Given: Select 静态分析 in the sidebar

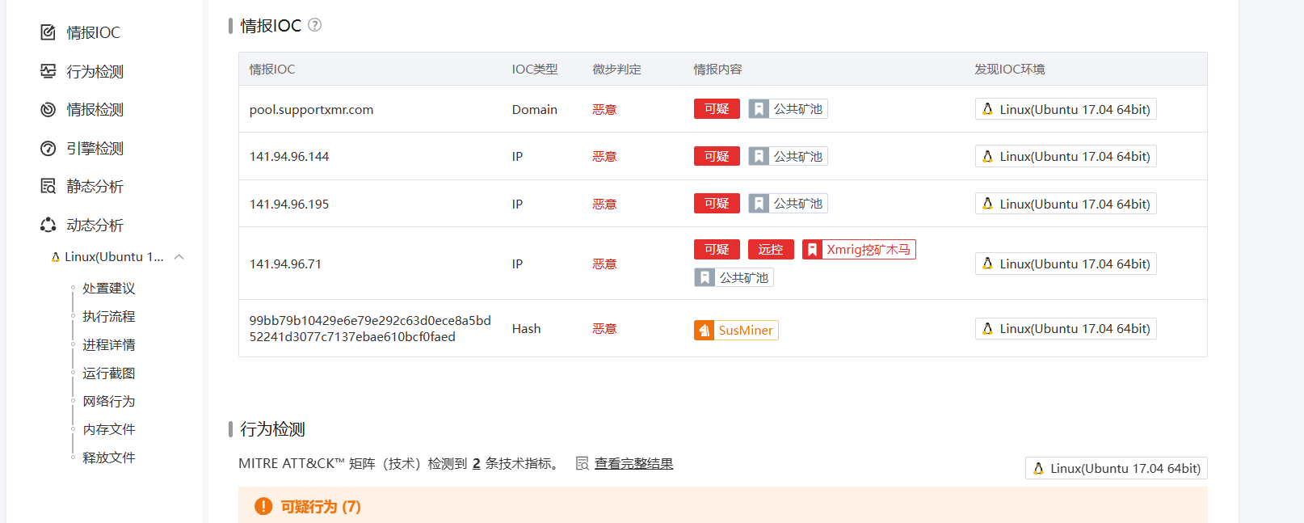Looking at the screenshot, I should 95,186.
